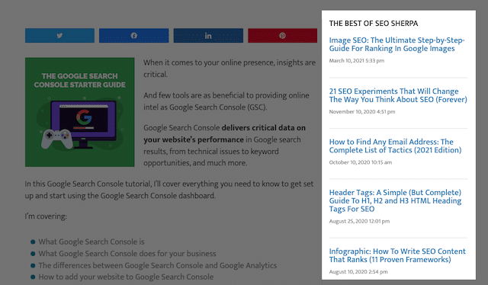Select the "August 10, 2020 2:54 pm" date
Screen dimensions: 488x285
coord(358,272)
